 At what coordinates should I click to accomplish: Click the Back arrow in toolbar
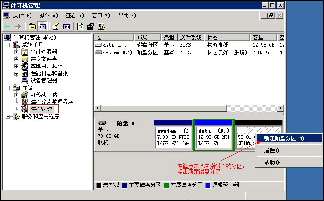click(x=8, y=26)
